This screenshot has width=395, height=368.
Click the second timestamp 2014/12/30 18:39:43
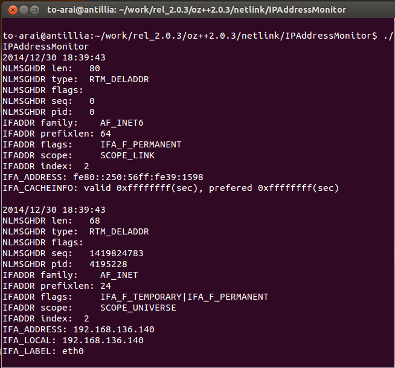[x=54, y=210]
